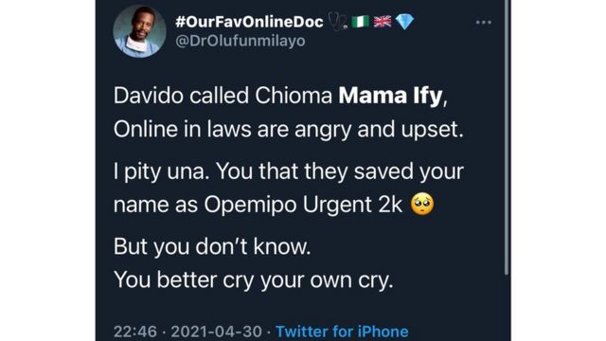Click the 22:46 timestamp
Image resolution: width=606 pixels, height=341 pixels.
[135, 332]
